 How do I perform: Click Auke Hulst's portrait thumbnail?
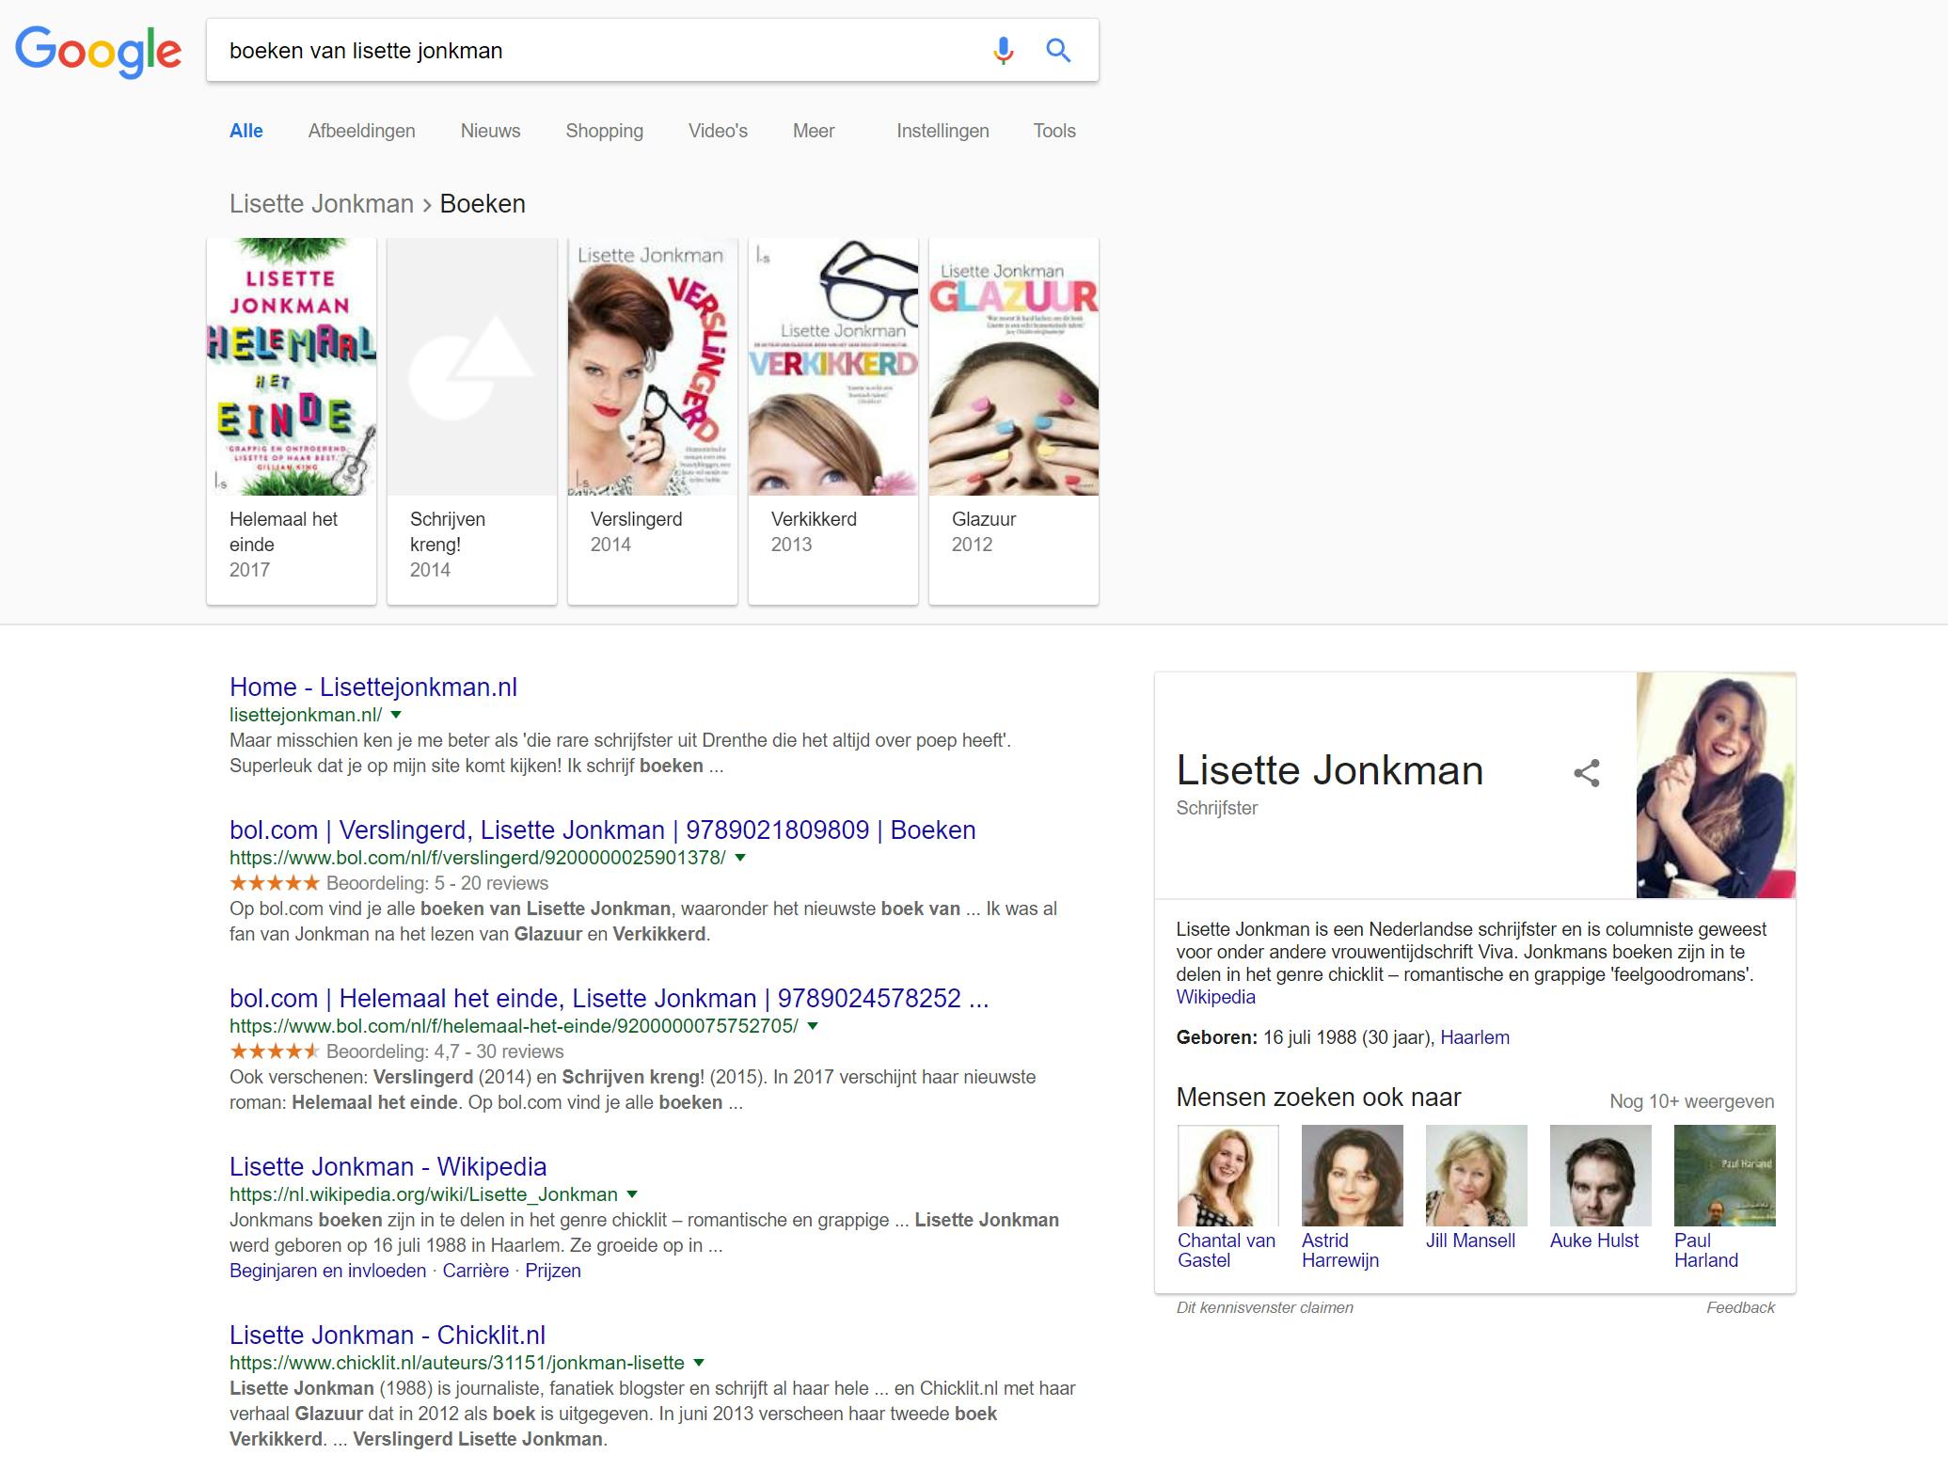(1600, 1176)
